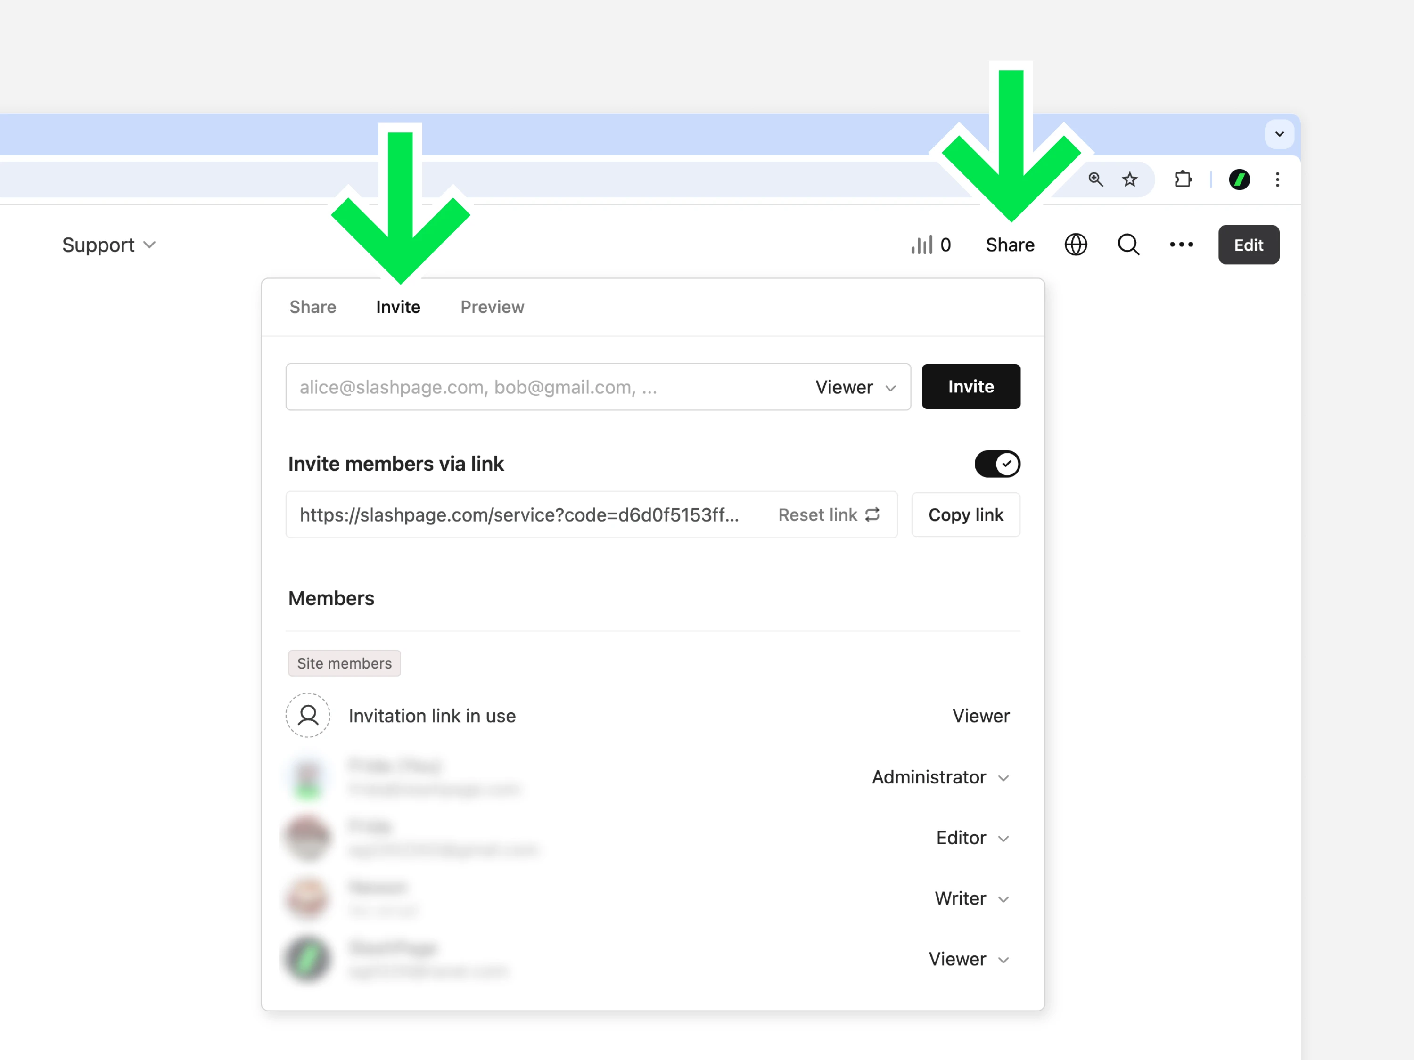This screenshot has height=1060, width=1414.
Task: Click the reset link refresh arrows icon
Action: pyautogui.click(x=872, y=515)
